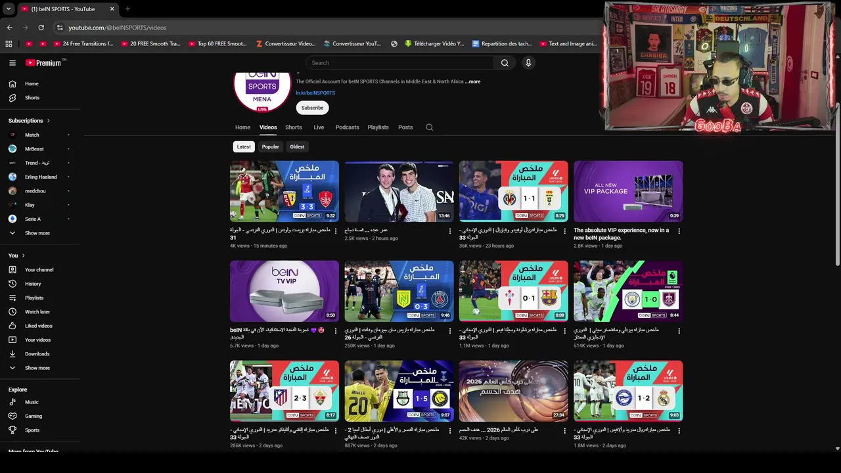The height and width of the screenshot is (473, 841).
Task: Open 24 Free Transitions bookmark
Action: tap(82, 44)
